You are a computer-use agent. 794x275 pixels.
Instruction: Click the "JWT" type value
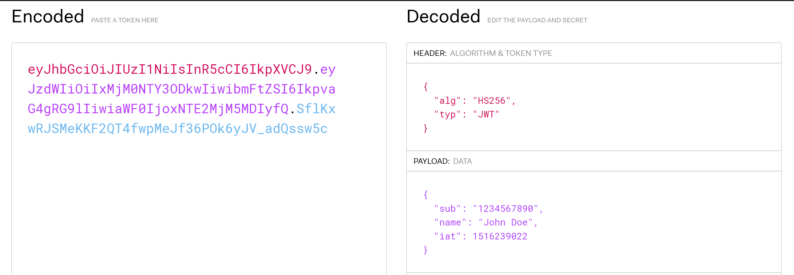click(x=486, y=115)
